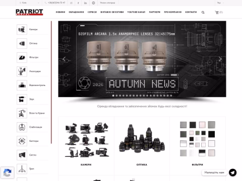The image size is (242, 181).
Task: Open the YOUTUBE КАНАЛ menu item
Action: (136, 12)
